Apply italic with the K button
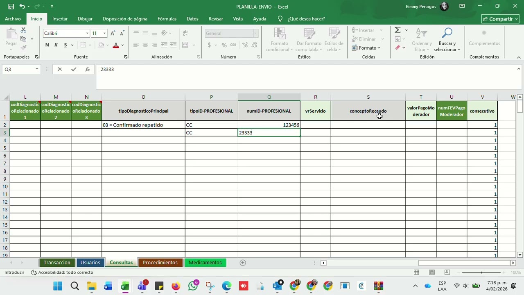 [x=56, y=45]
